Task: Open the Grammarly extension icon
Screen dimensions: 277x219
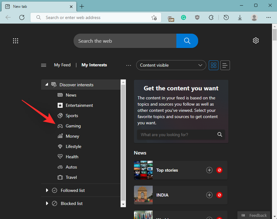Action: point(184,17)
